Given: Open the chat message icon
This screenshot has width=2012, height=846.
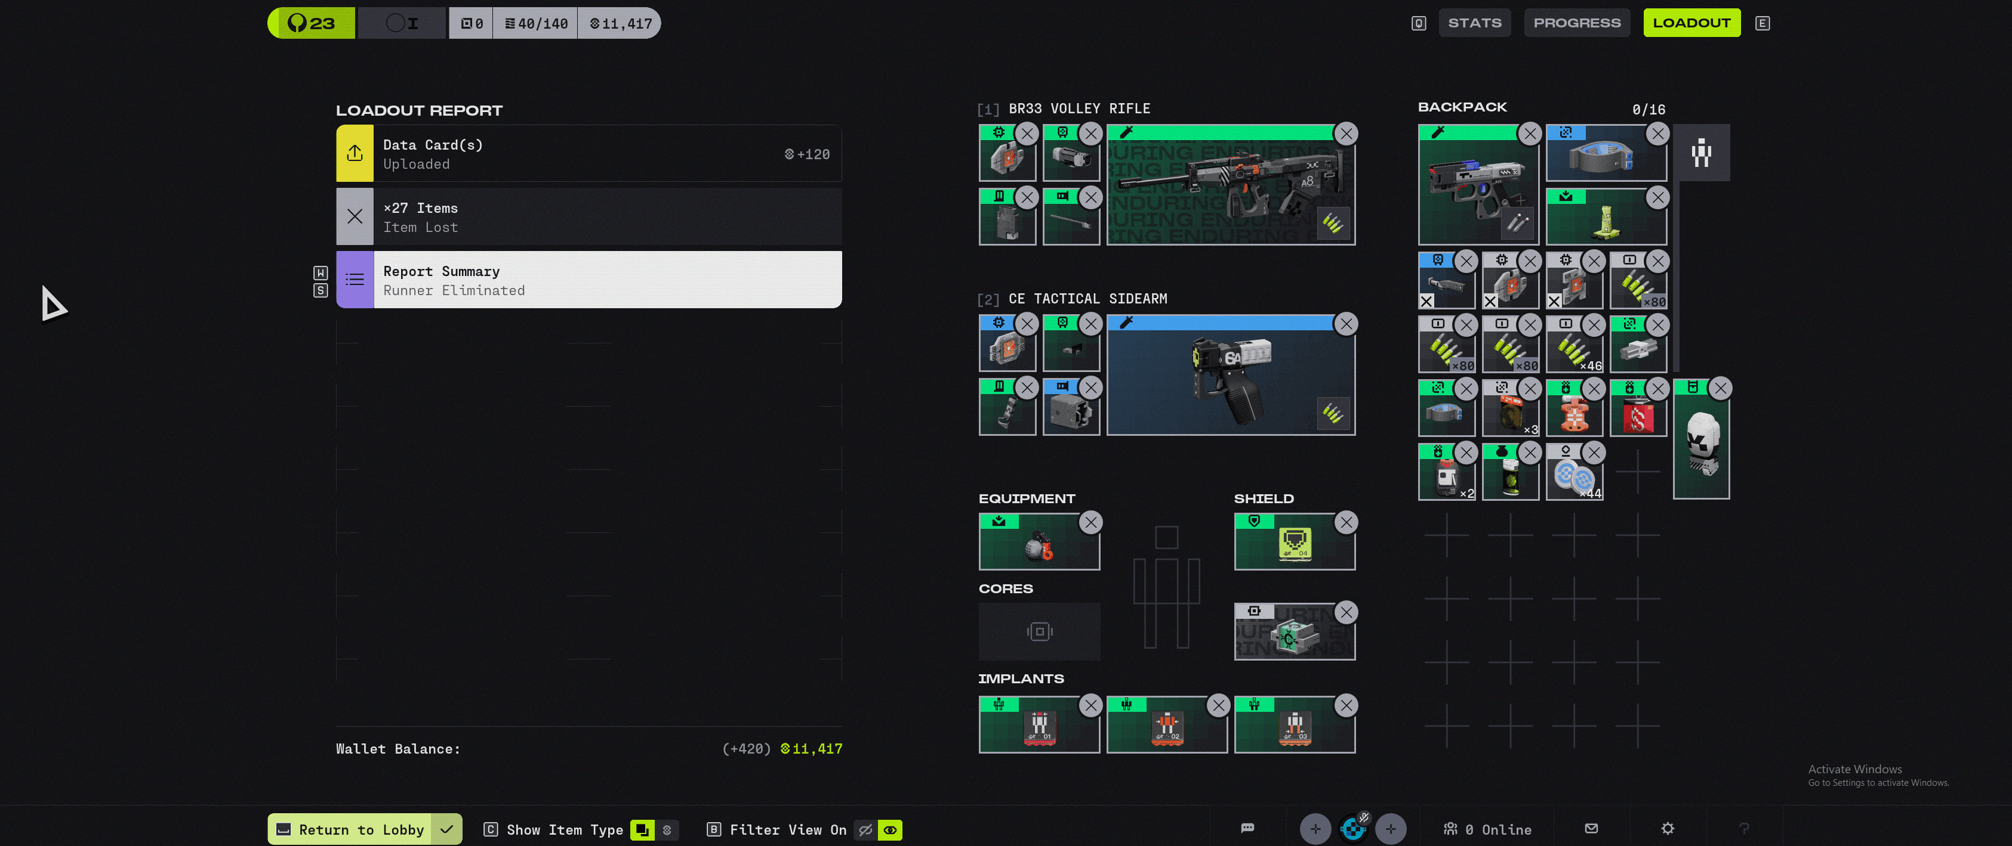Looking at the screenshot, I should click(x=1247, y=828).
